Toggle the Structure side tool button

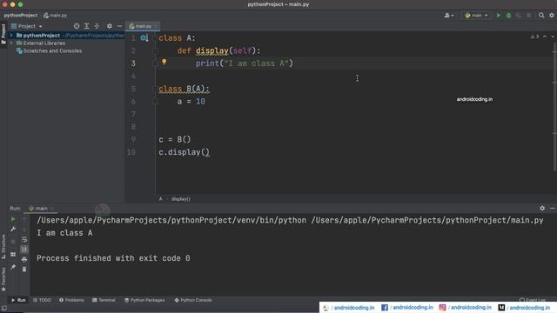[3, 246]
